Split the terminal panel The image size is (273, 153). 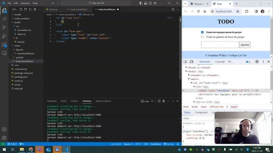coord(159,101)
